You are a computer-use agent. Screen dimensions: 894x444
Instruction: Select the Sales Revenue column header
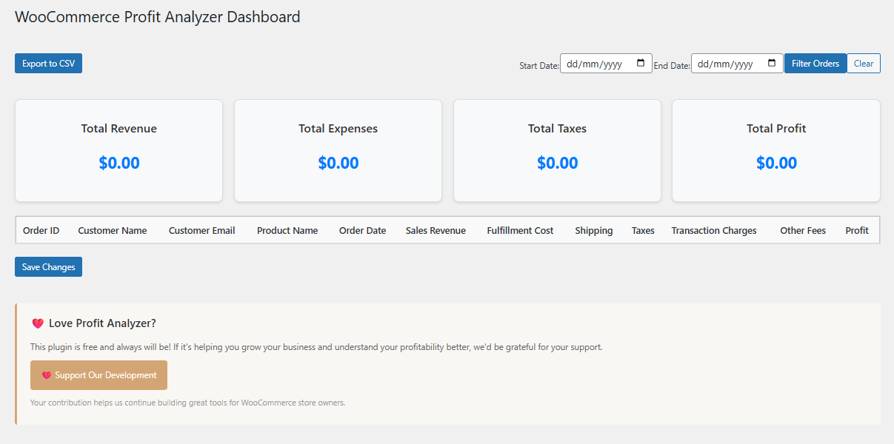tap(436, 230)
